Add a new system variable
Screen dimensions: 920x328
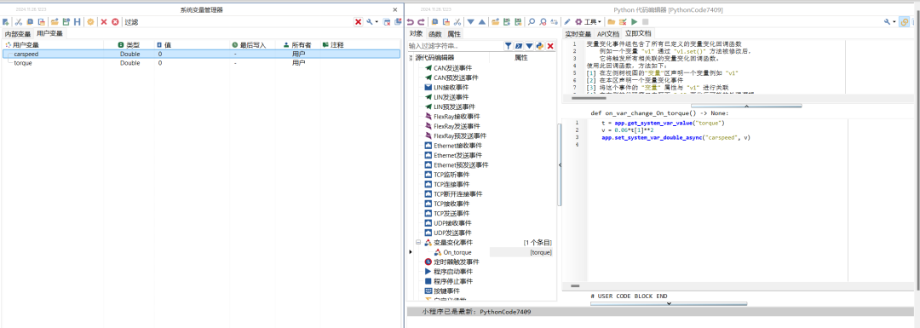coord(6,21)
